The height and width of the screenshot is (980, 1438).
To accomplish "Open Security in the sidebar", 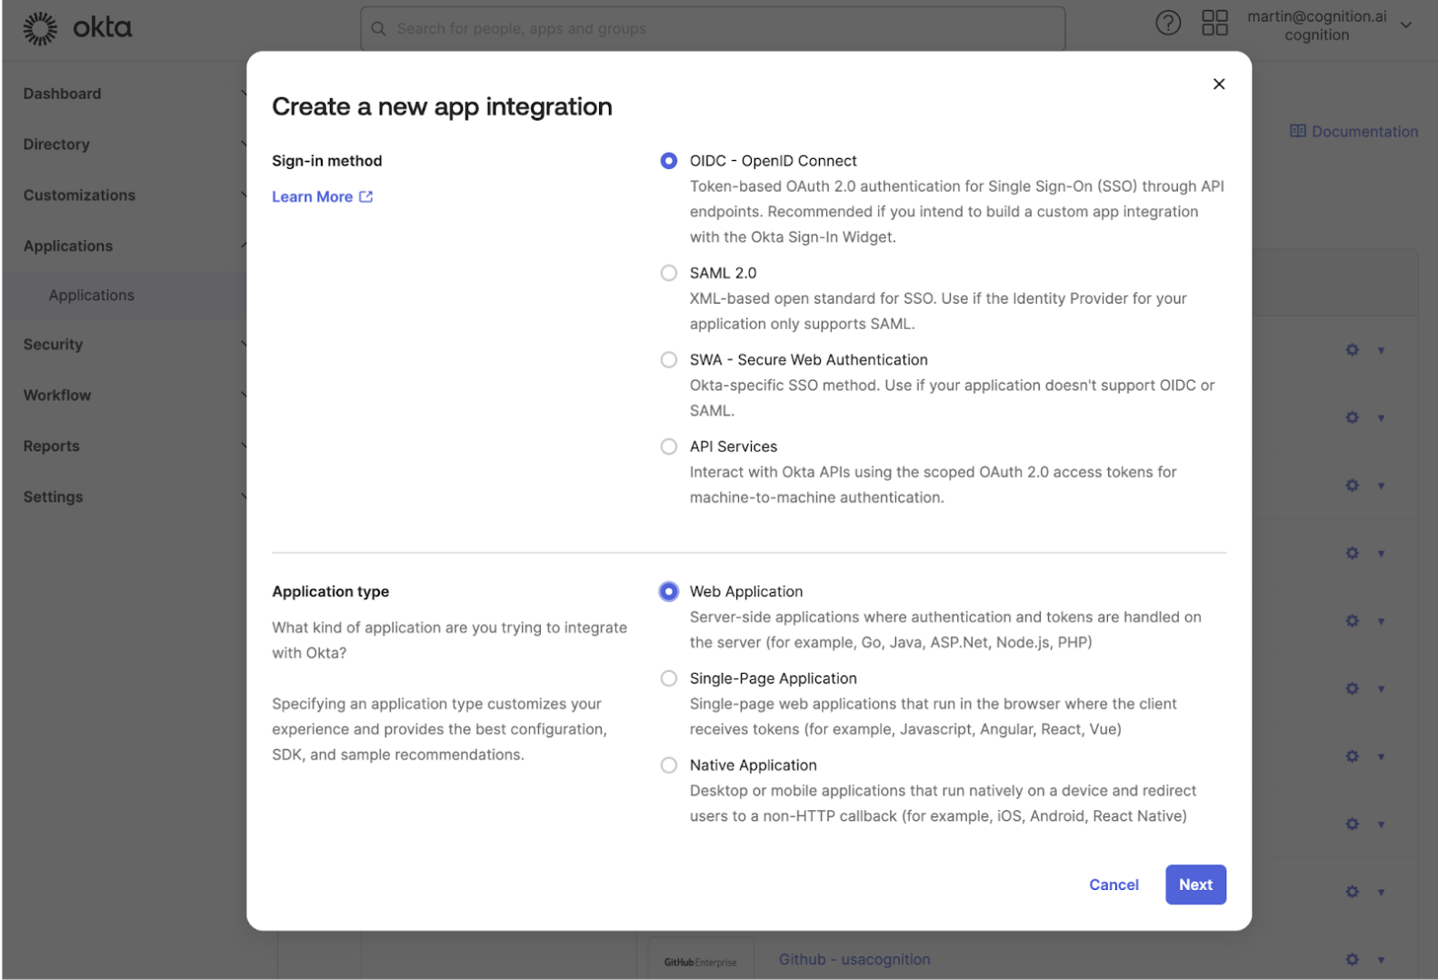I will coord(53,345).
